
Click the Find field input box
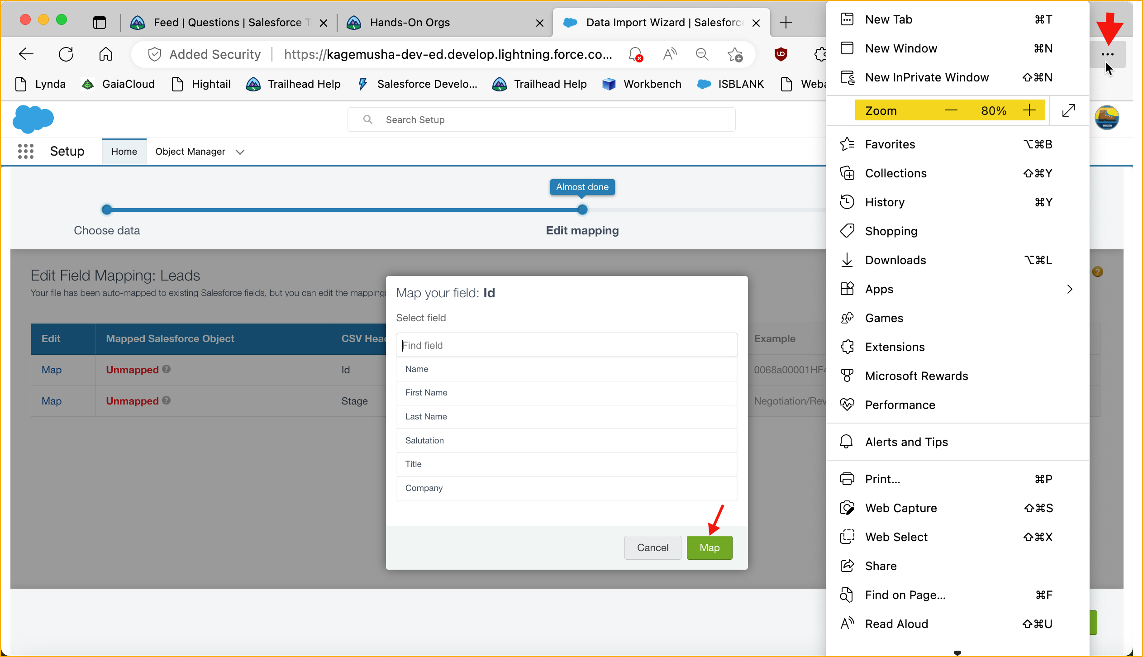pyautogui.click(x=566, y=345)
